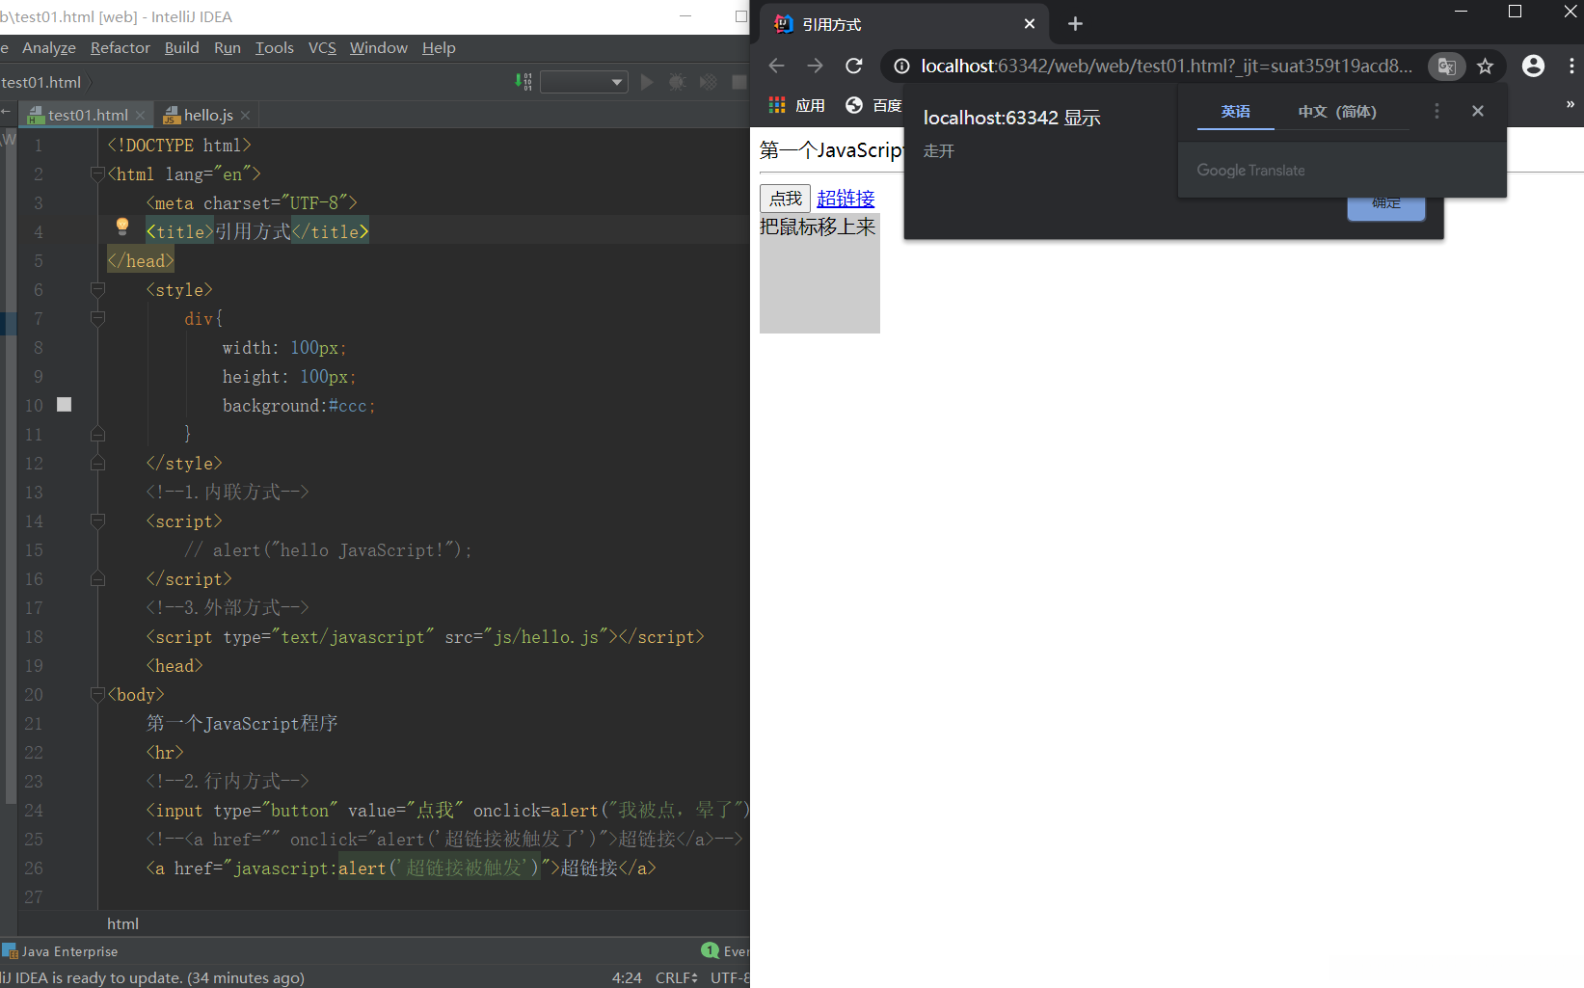Open the Chrome profile avatar icon

pyautogui.click(x=1533, y=66)
